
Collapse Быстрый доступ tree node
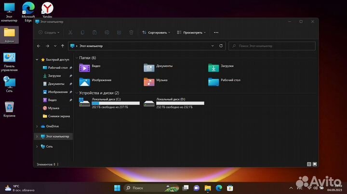click(x=37, y=60)
